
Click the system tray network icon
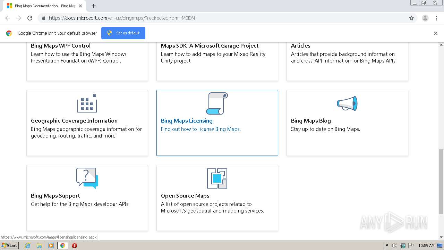pos(403,245)
